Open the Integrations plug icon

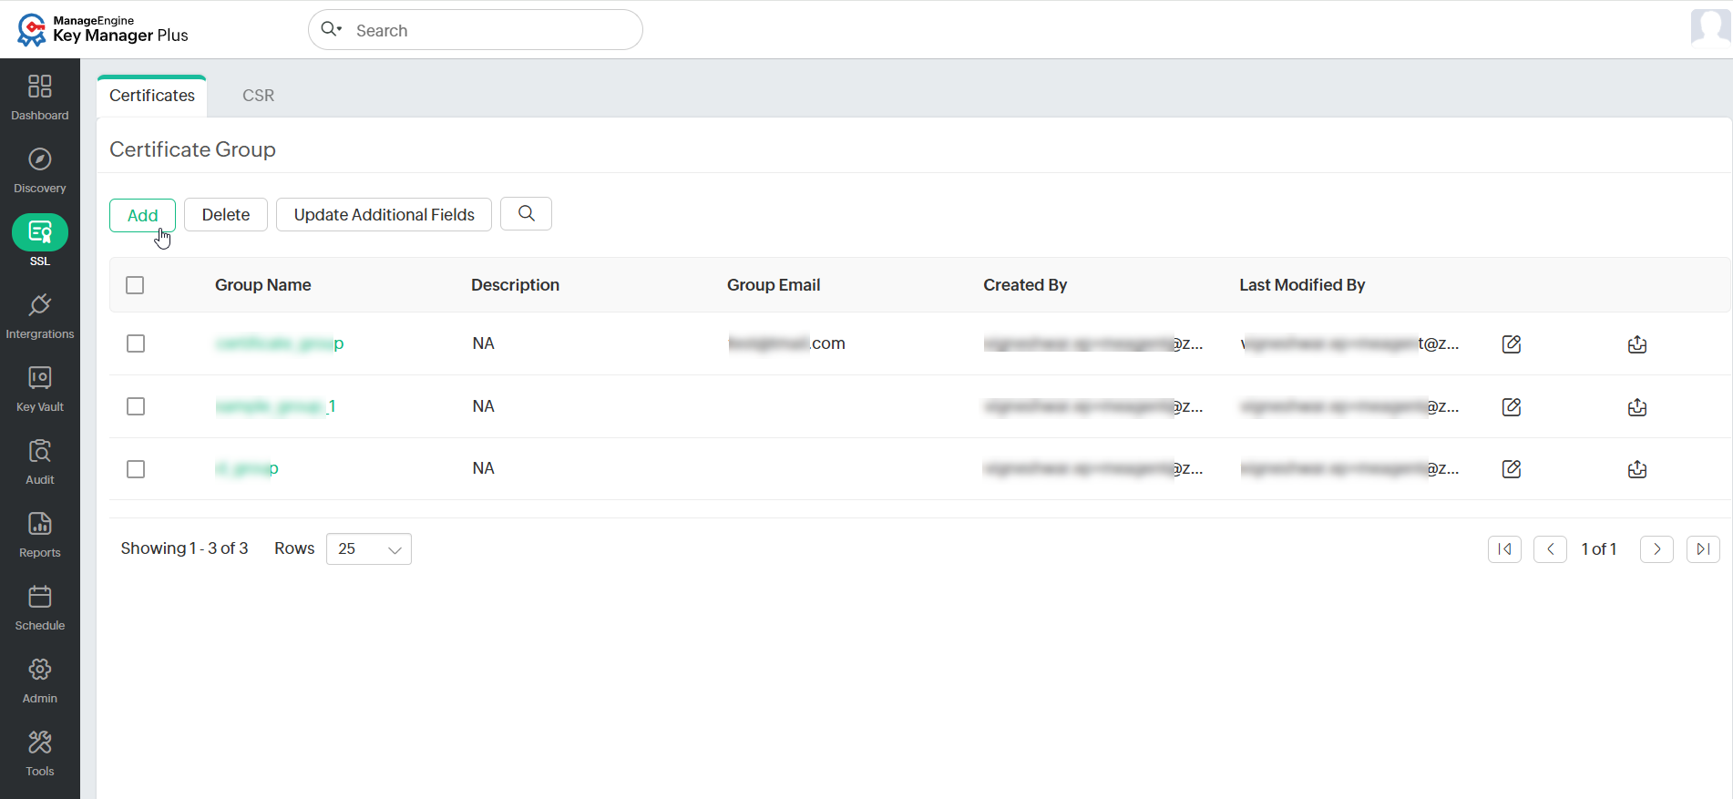tap(40, 305)
